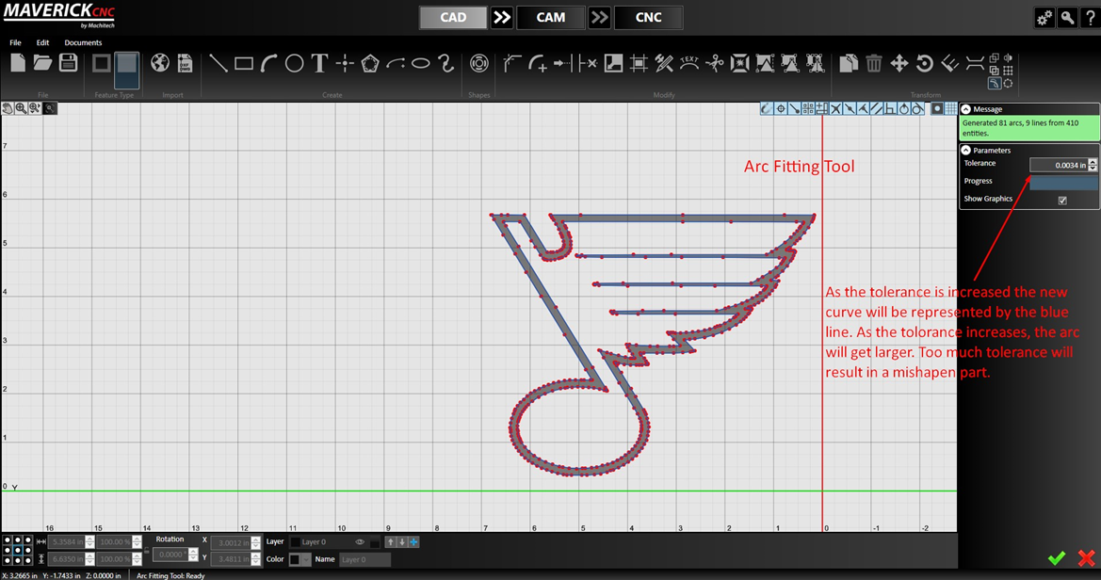Viewport: 1101px width, 580px height.
Task: Select the scissors Cut tool
Action: [715, 64]
